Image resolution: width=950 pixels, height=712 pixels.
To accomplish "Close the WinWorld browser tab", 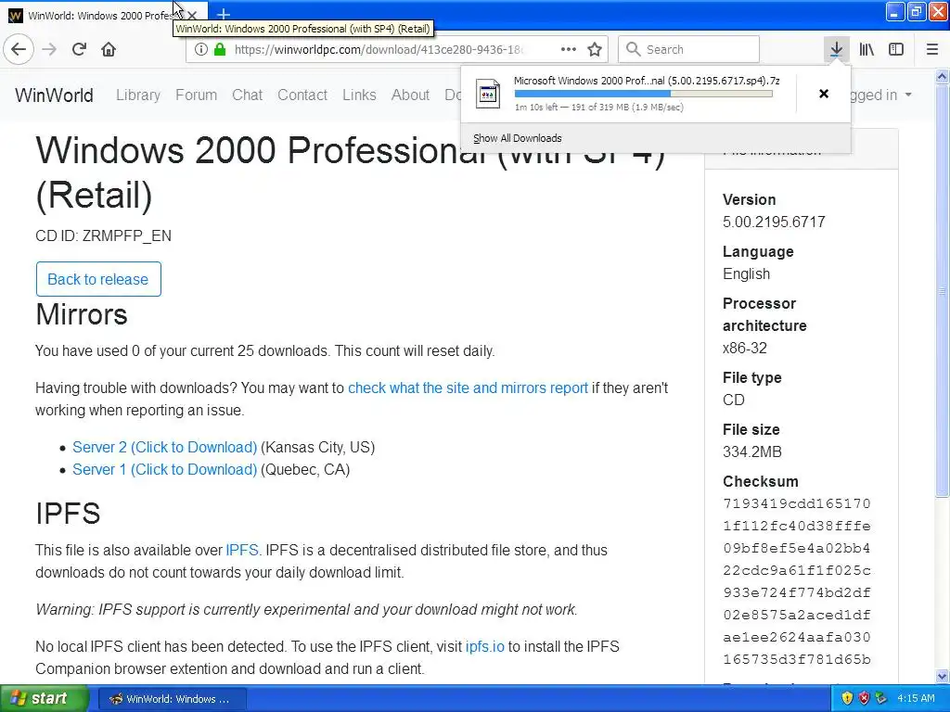I will 192,15.
